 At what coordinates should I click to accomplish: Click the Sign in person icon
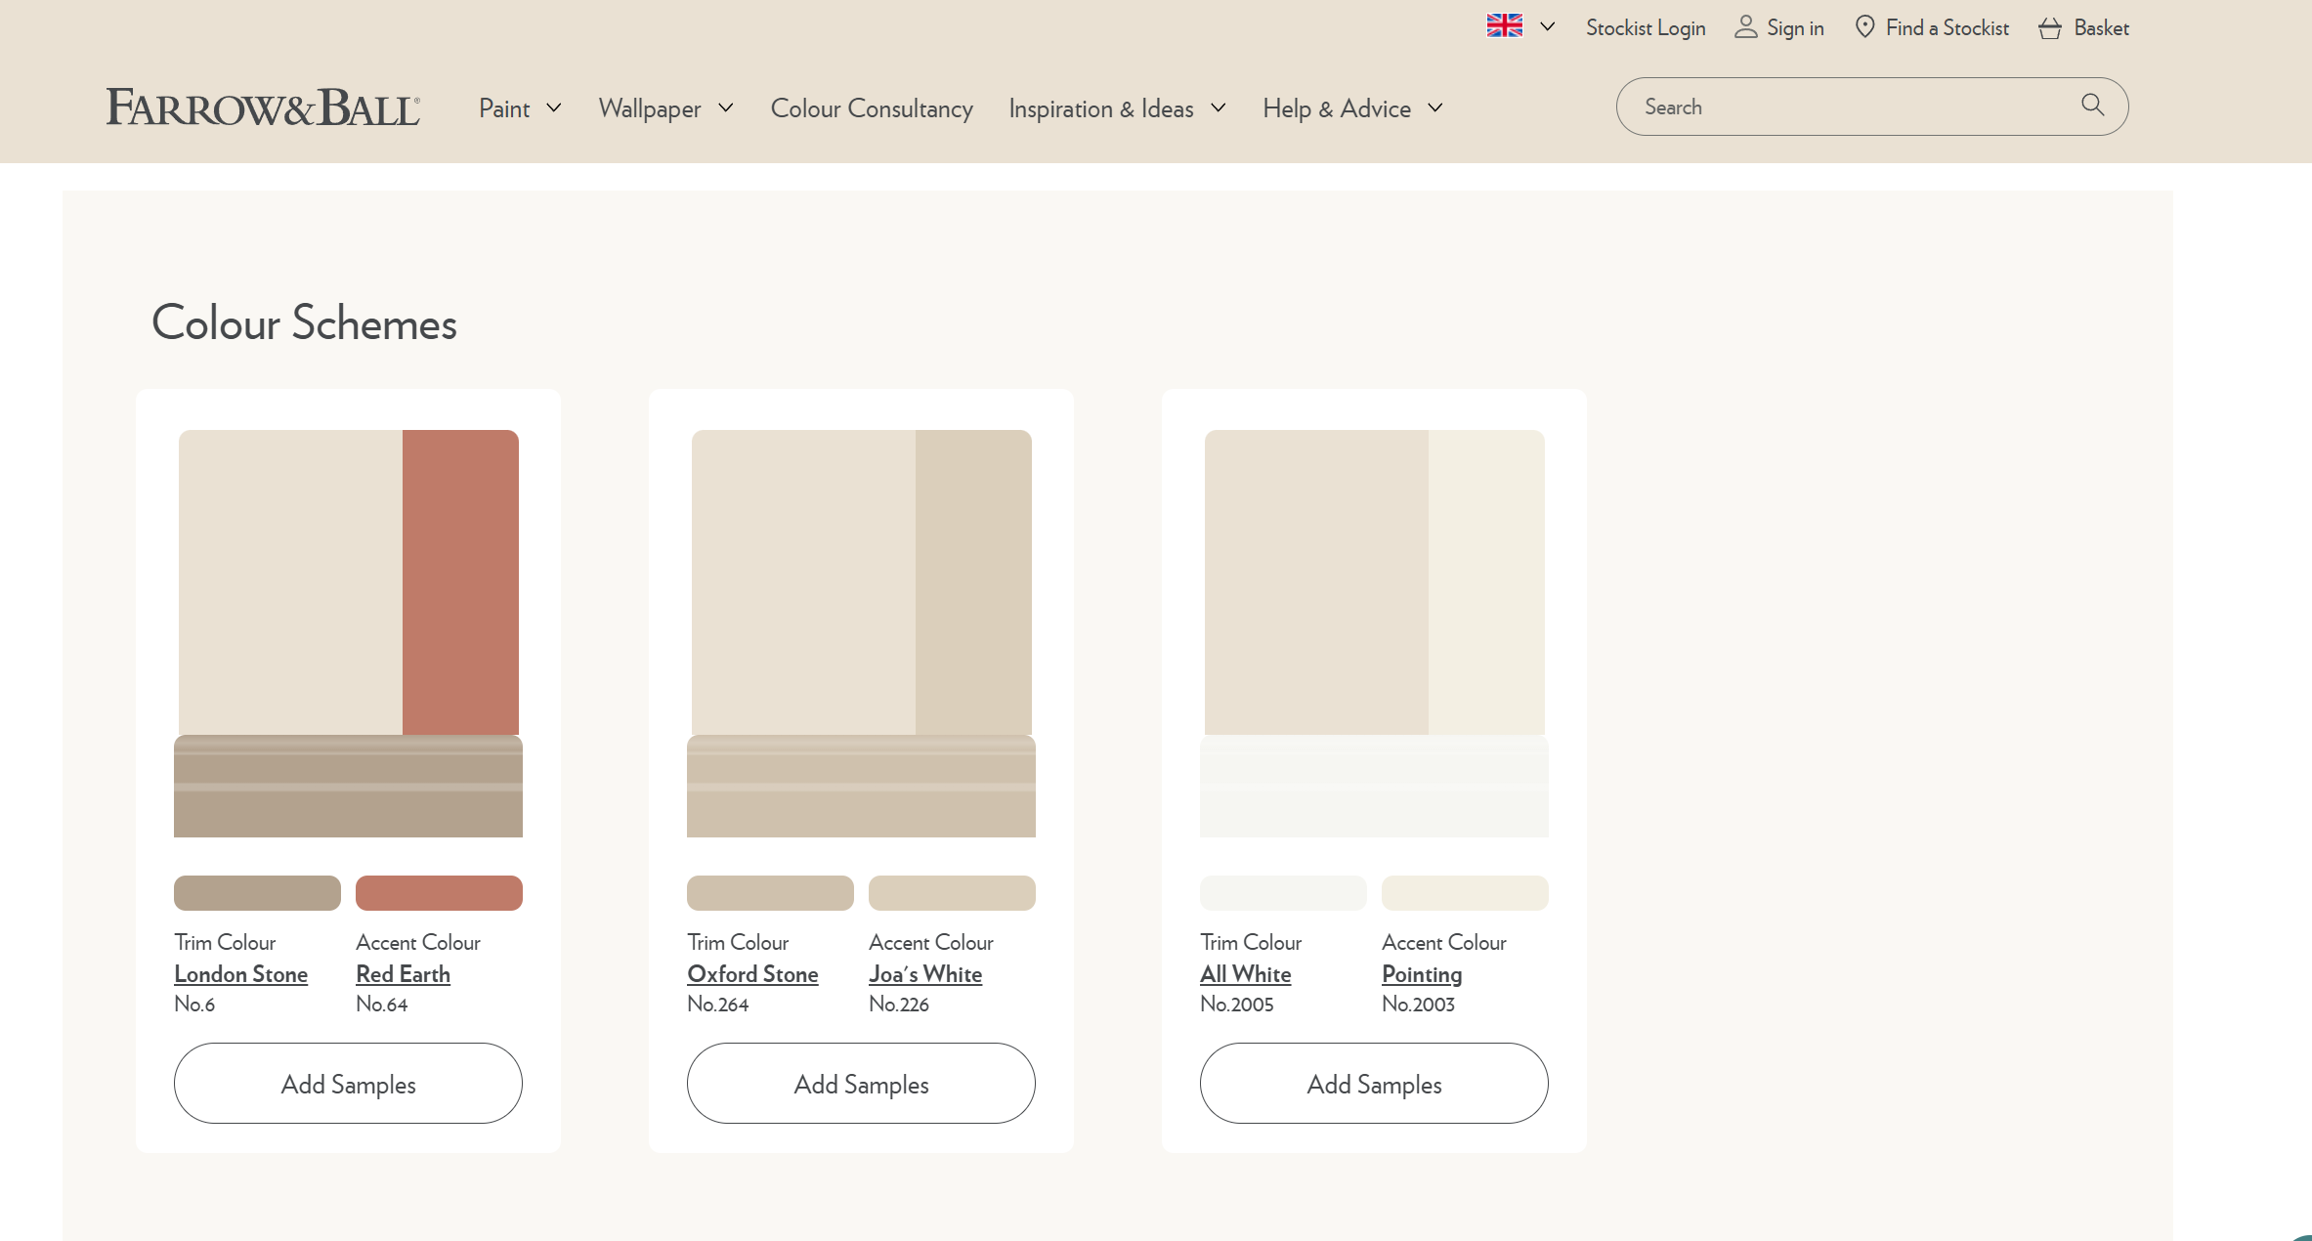tap(1745, 27)
